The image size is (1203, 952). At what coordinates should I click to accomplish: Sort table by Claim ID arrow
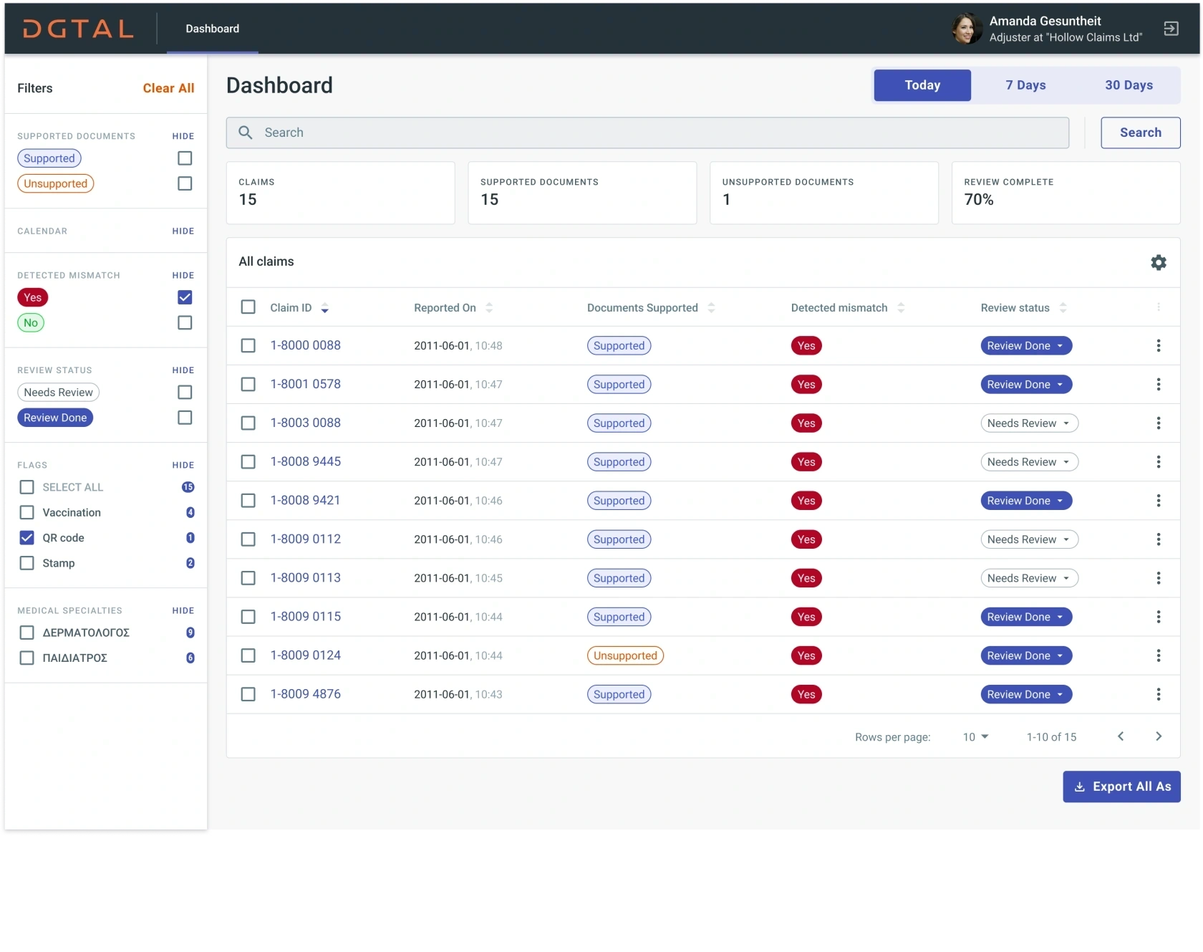(324, 308)
